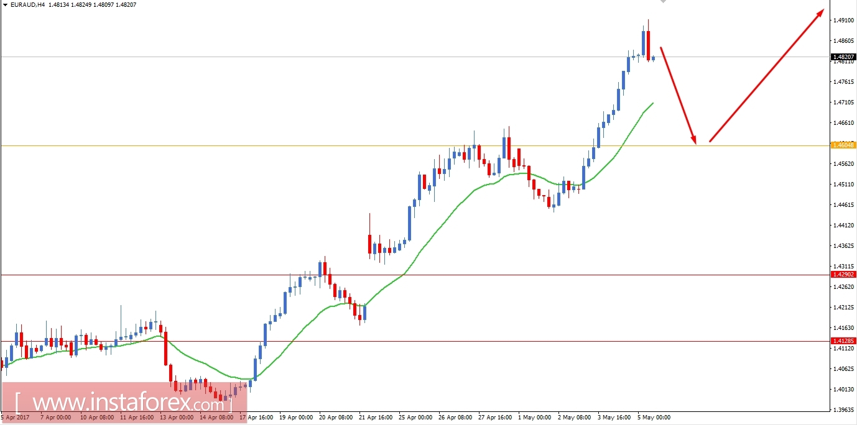Click price axis label 1.42125
This screenshot has height=425, width=857.
[843, 308]
